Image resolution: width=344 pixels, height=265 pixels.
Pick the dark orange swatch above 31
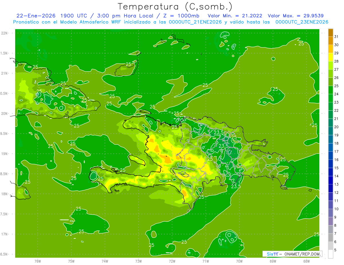[331, 33]
